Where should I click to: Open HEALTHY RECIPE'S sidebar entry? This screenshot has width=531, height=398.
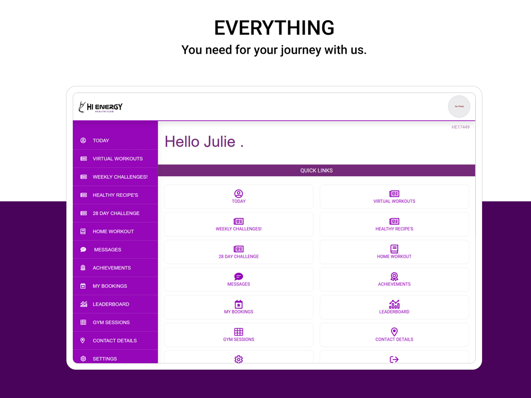(115, 195)
